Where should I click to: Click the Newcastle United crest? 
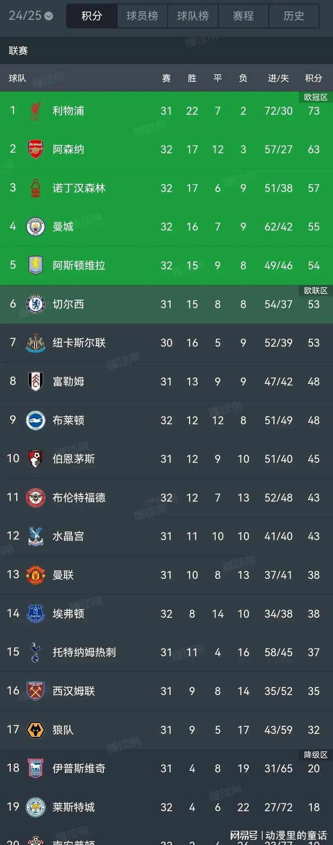pos(35,343)
